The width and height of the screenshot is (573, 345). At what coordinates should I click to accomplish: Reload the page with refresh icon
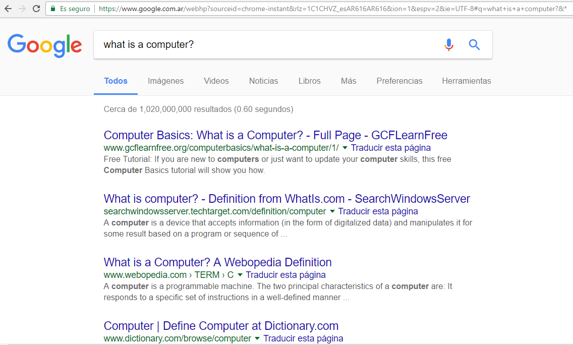pyautogui.click(x=36, y=9)
